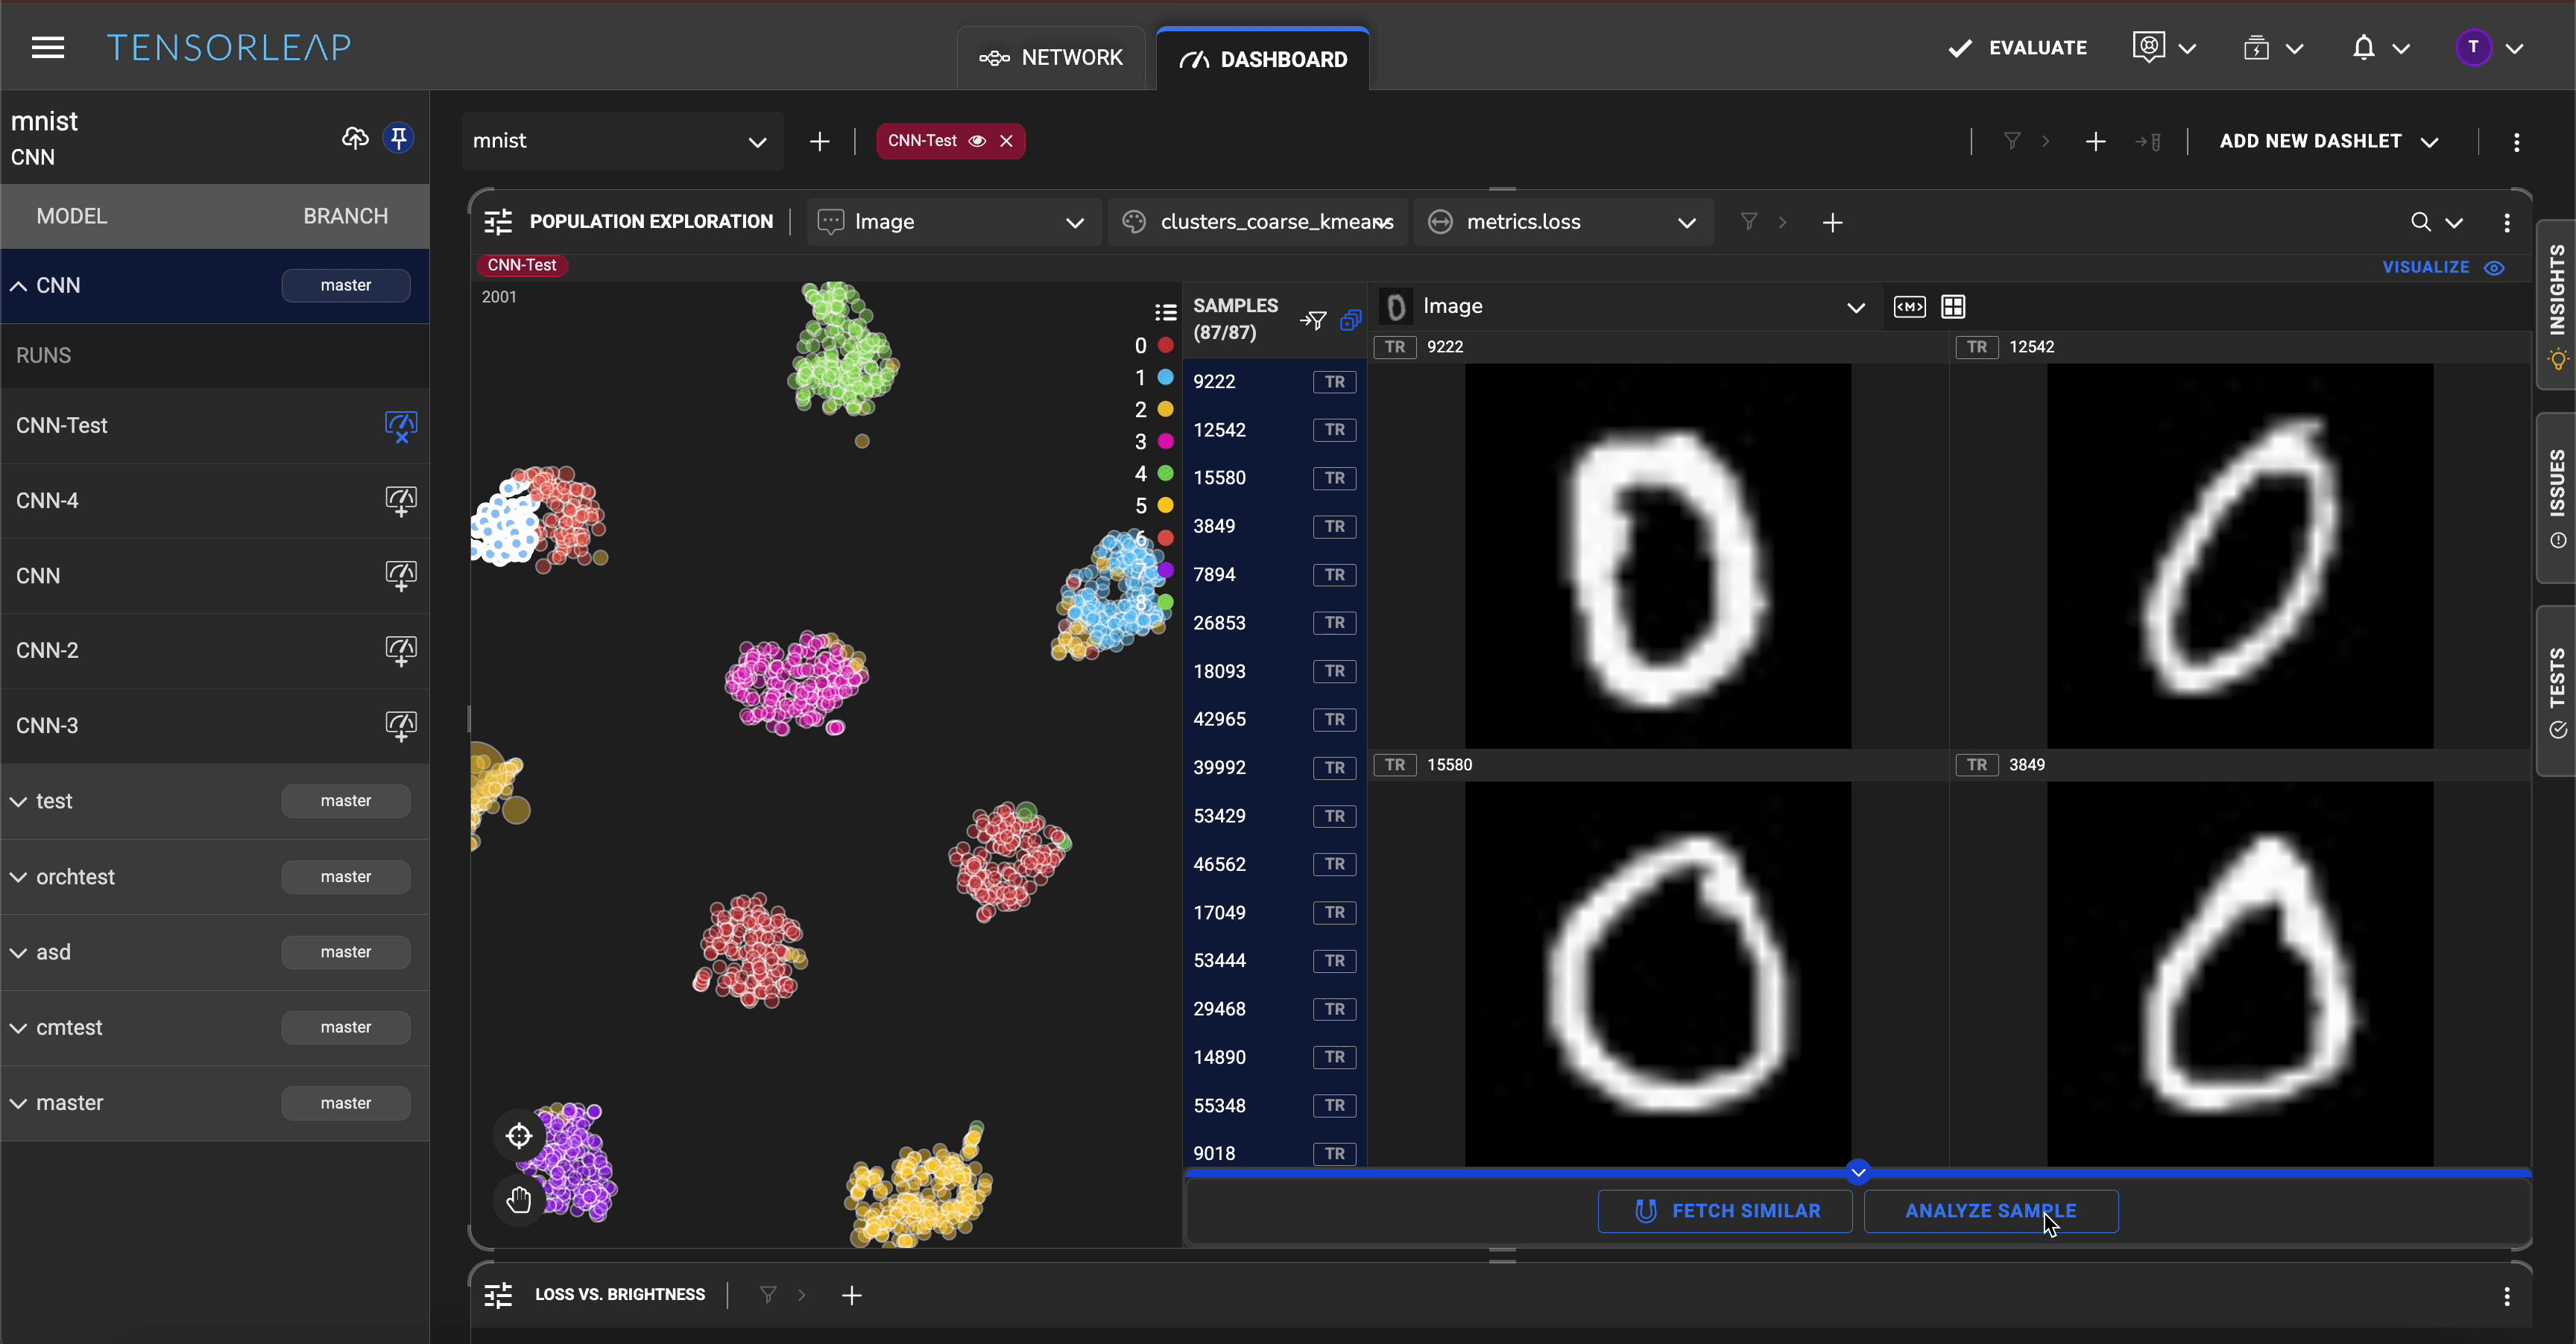Toggle visibility eye on CNN-Test chip
Image resolution: width=2576 pixels, height=1344 pixels.
pyautogui.click(x=977, y=141)
